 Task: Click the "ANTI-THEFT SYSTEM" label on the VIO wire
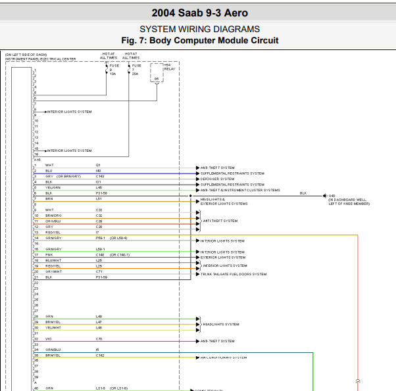tap(217, 341)
